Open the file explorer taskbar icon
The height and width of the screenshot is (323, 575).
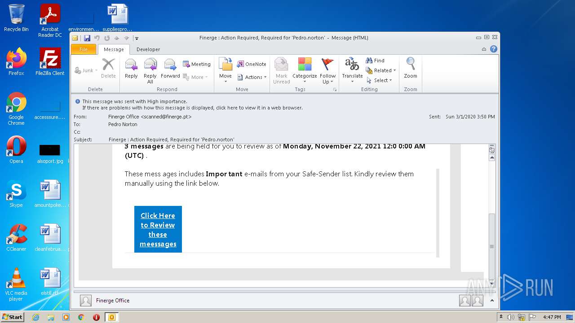51,317
